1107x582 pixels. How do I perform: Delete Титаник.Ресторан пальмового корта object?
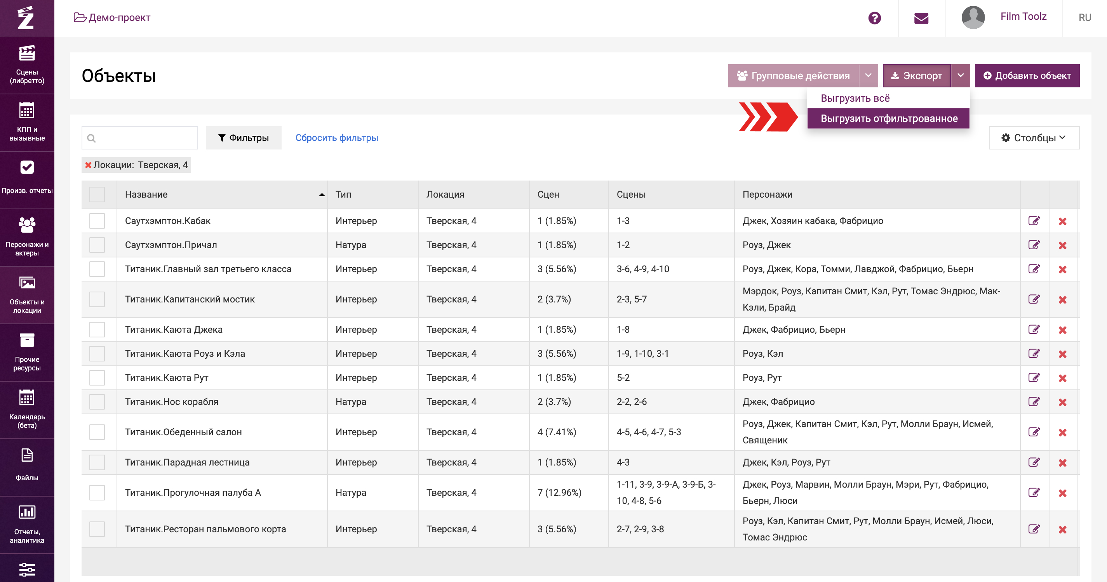coord(1062,530)
